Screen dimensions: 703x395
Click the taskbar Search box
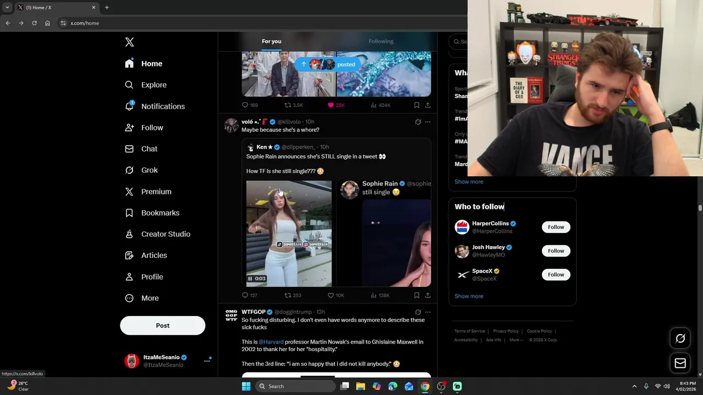tap(295, 386)
